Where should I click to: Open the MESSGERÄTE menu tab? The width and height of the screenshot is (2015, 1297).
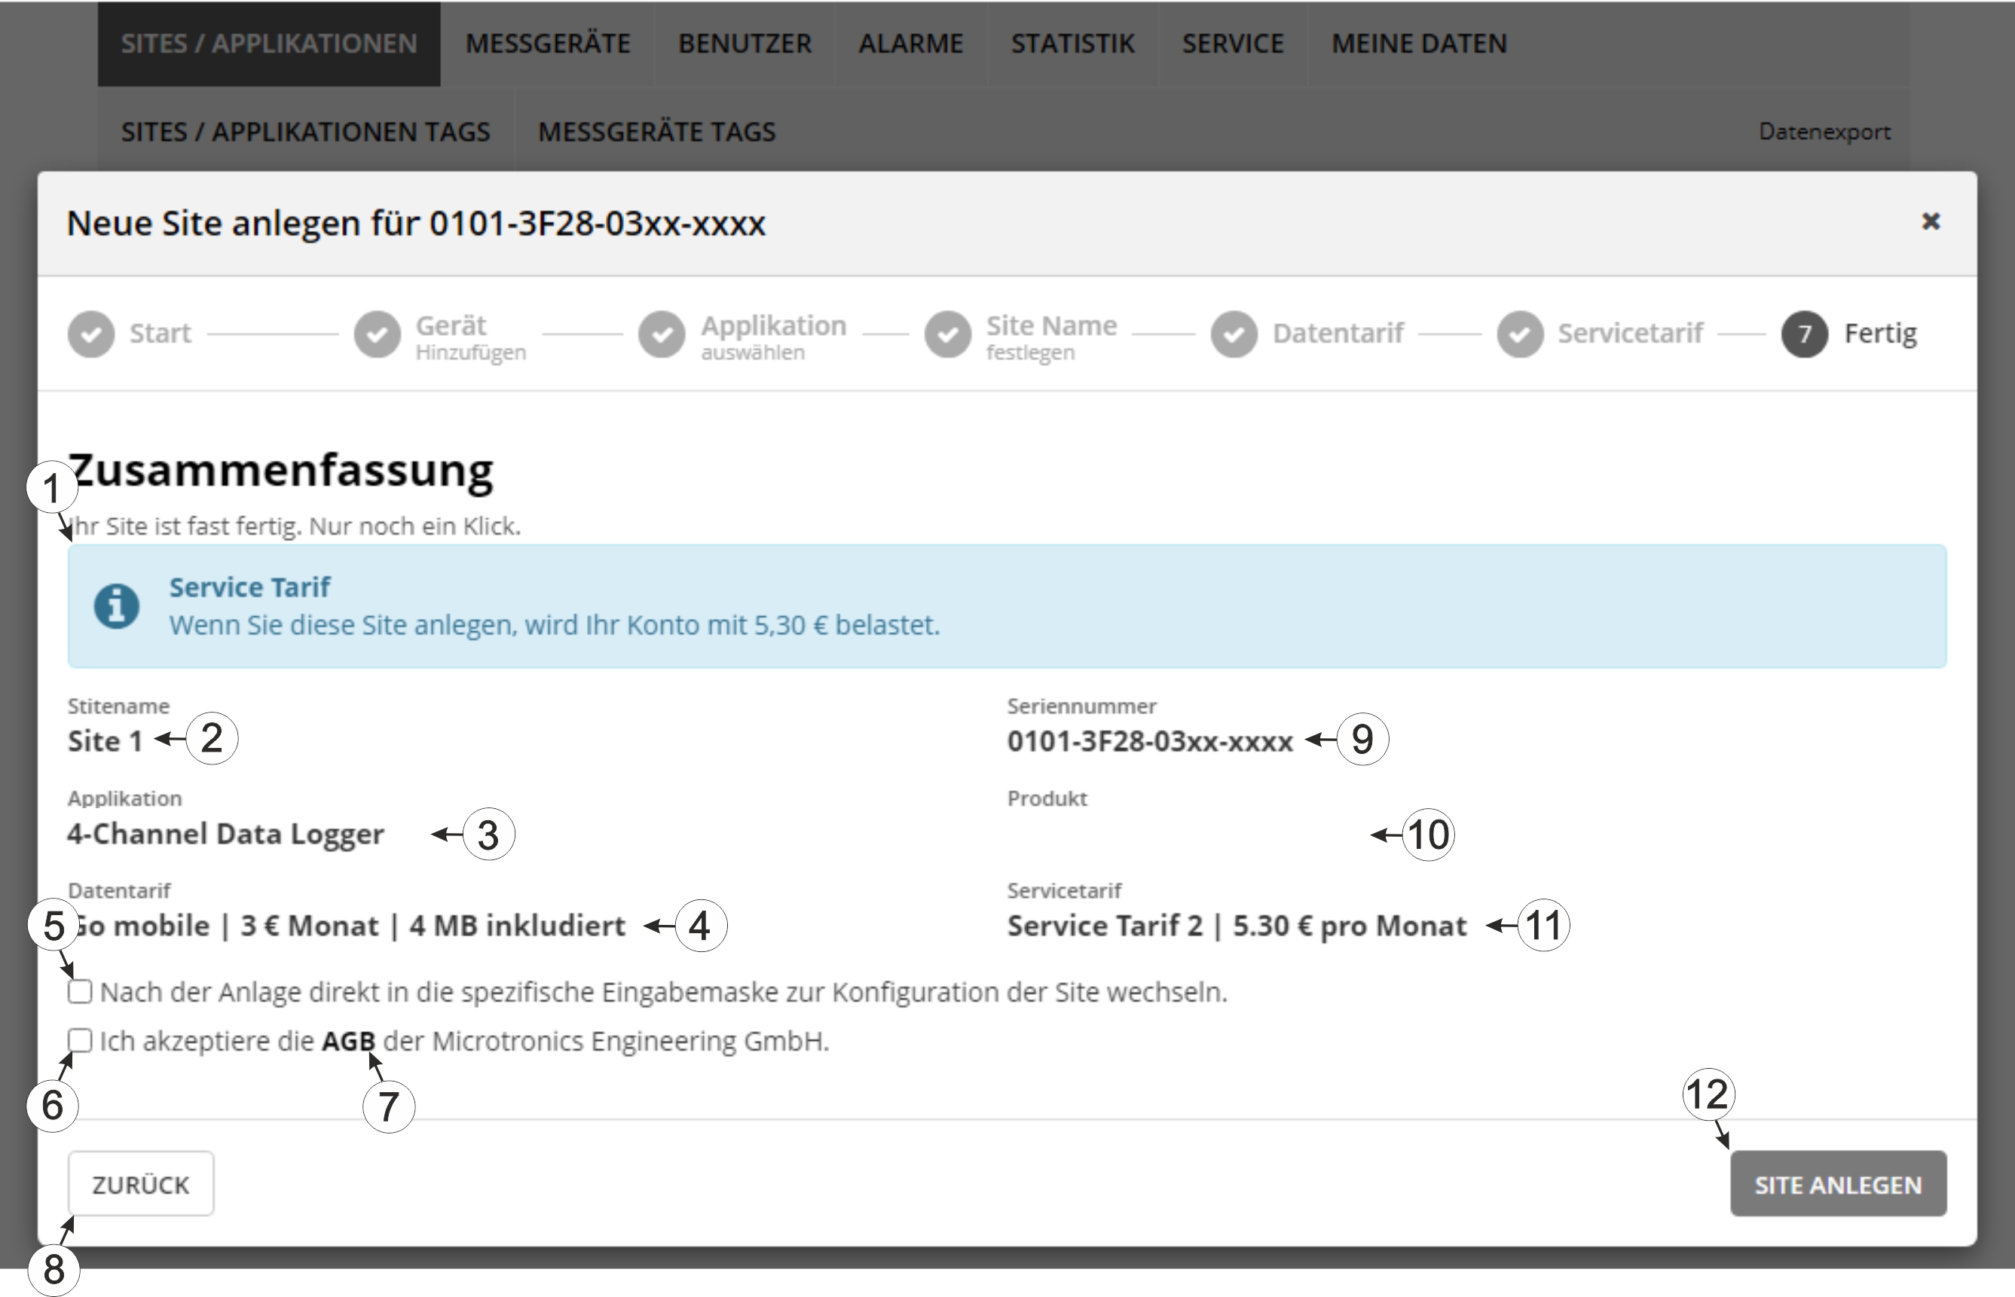coord(548,44)
